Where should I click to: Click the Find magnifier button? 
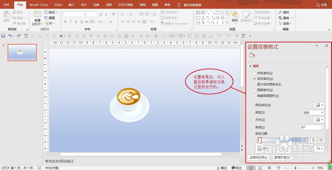(x=284, y=12)
